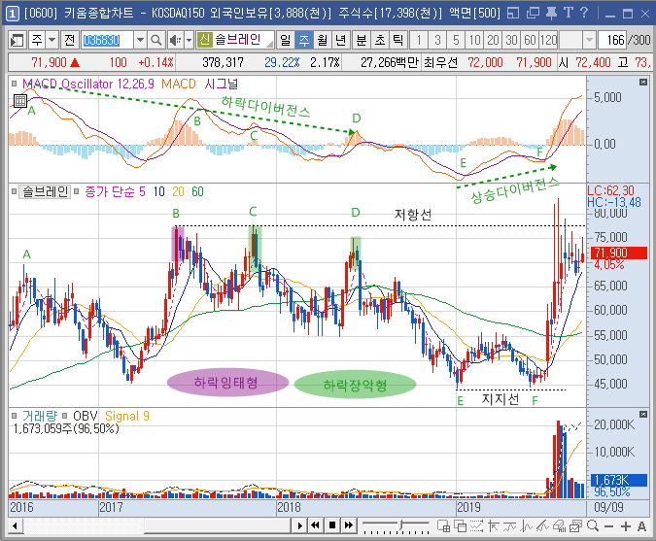The height and width of the screenshot is (541, 656).
Task: Click the play arrow button at bottom
Action: pos(299,525)
